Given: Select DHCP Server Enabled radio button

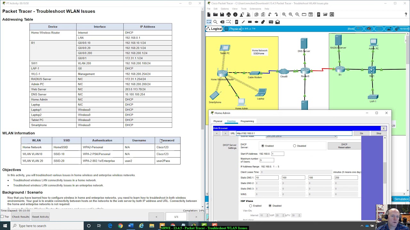Looking at the screenshot, I should click(263, 146).
